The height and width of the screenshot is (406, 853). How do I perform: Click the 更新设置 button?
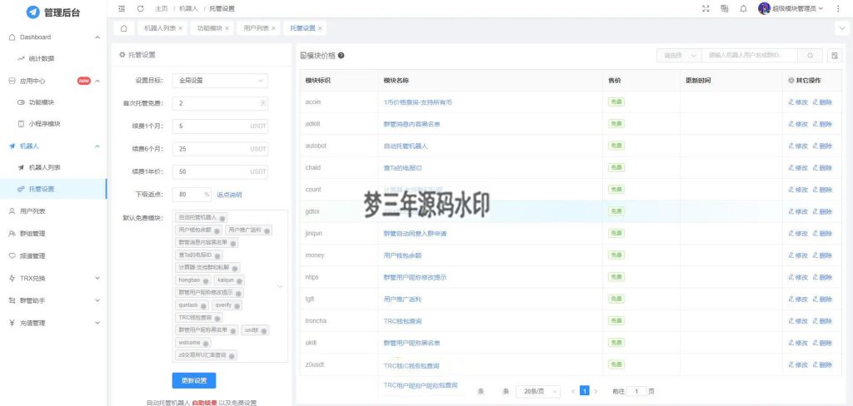(194, 380)
